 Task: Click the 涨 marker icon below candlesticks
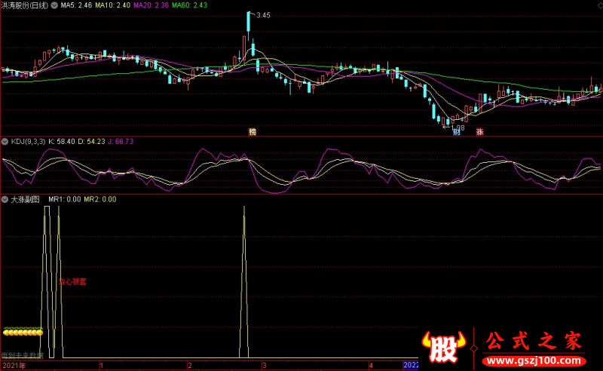[479, 132]
